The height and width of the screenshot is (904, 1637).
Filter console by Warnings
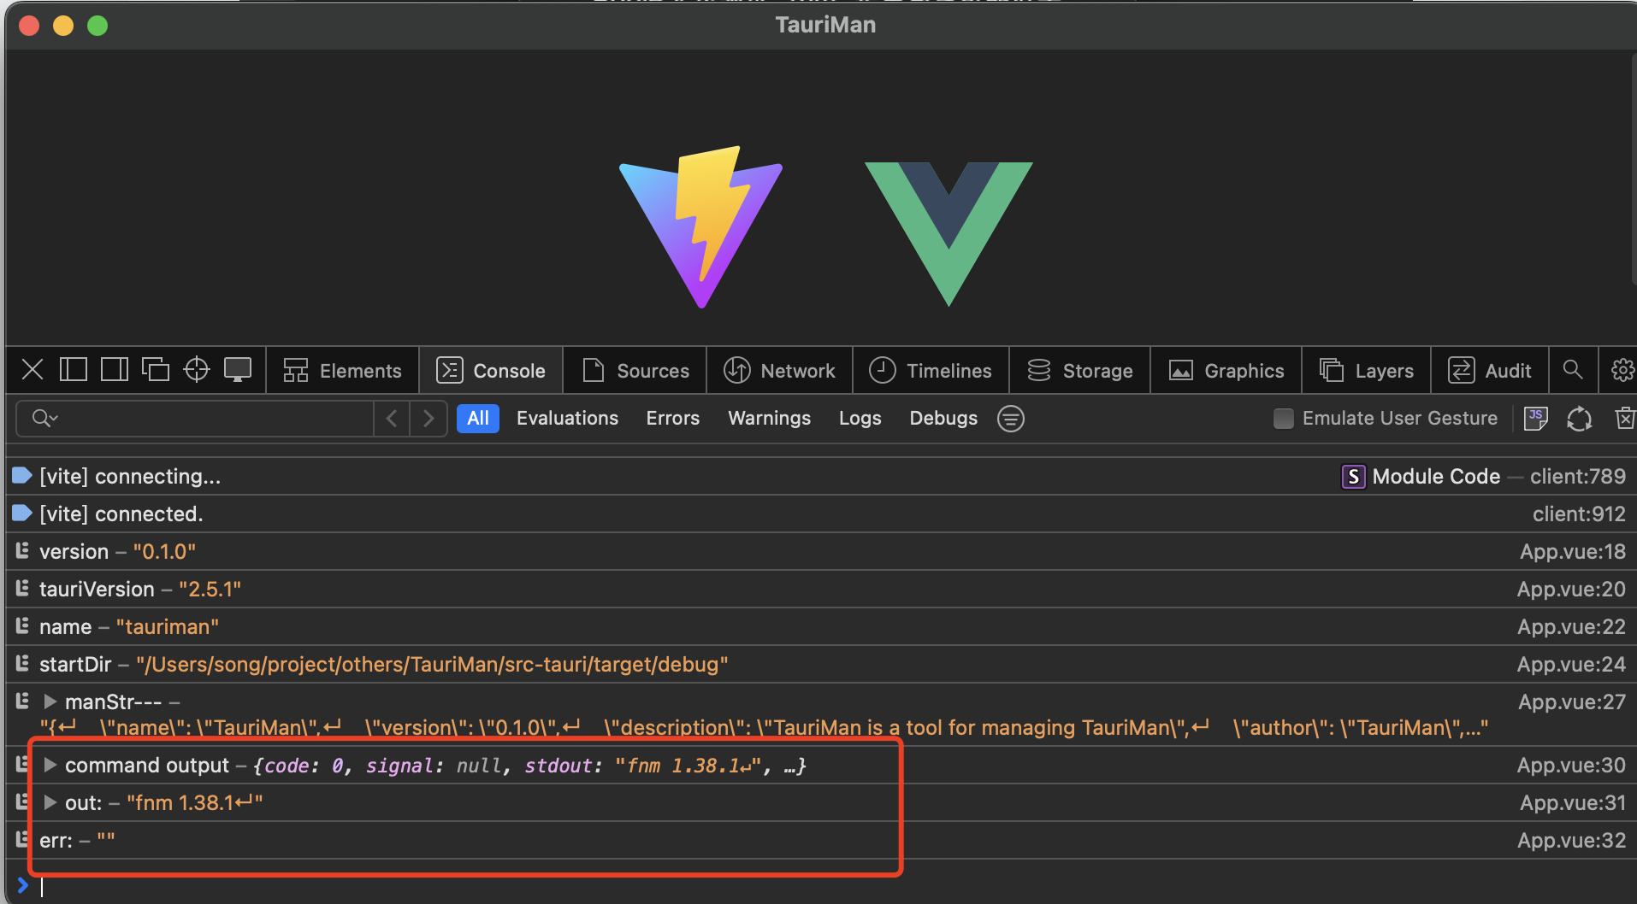769,419
